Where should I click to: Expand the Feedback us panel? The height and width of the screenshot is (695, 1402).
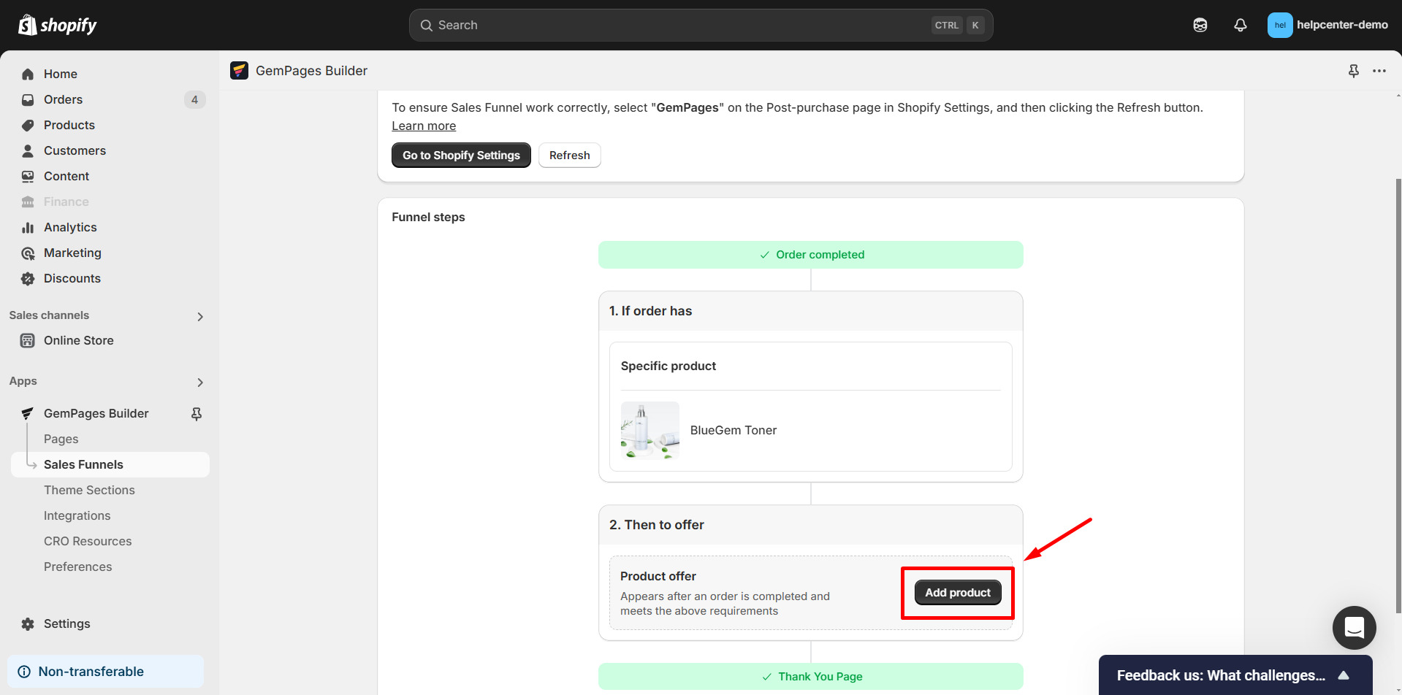pyautogui.click(x=1344, y=675)
